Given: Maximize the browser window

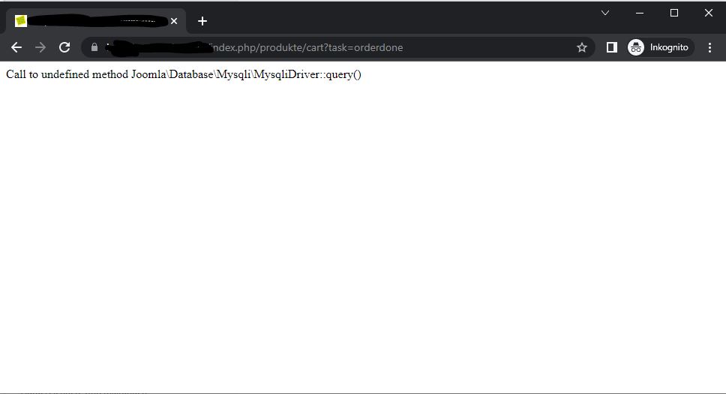Looking at the screenshot, I should pyautogui.click(x=674, y=13).
